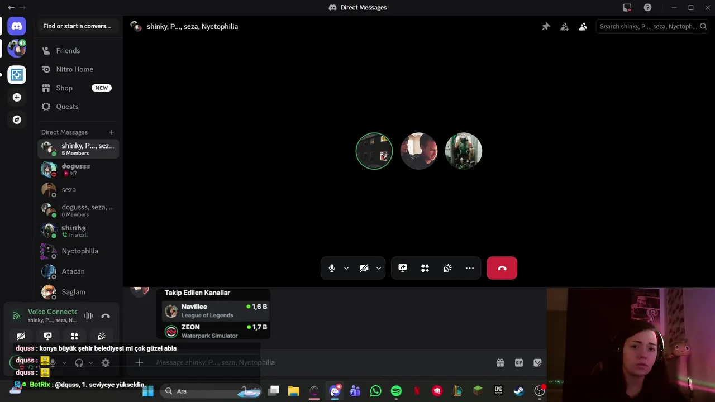Open the shinky 5 Members group chat
The height and width of the screenshot is (402, 715).
coord(78,149)
